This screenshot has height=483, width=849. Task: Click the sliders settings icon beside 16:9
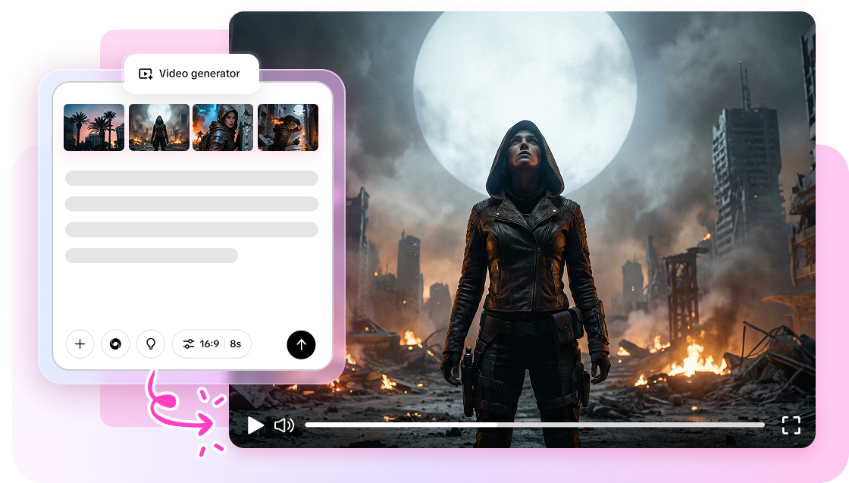pos(189,343)
